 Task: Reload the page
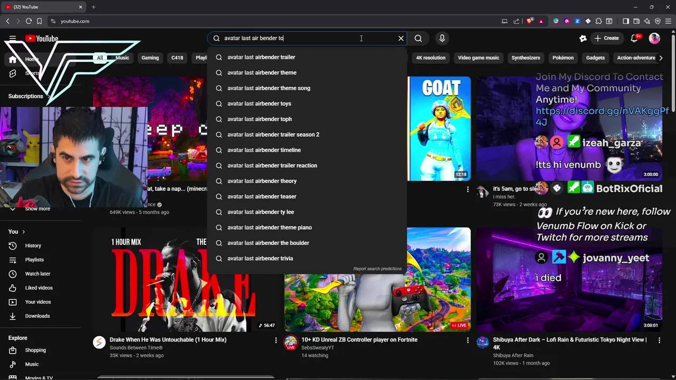point(29,21)
